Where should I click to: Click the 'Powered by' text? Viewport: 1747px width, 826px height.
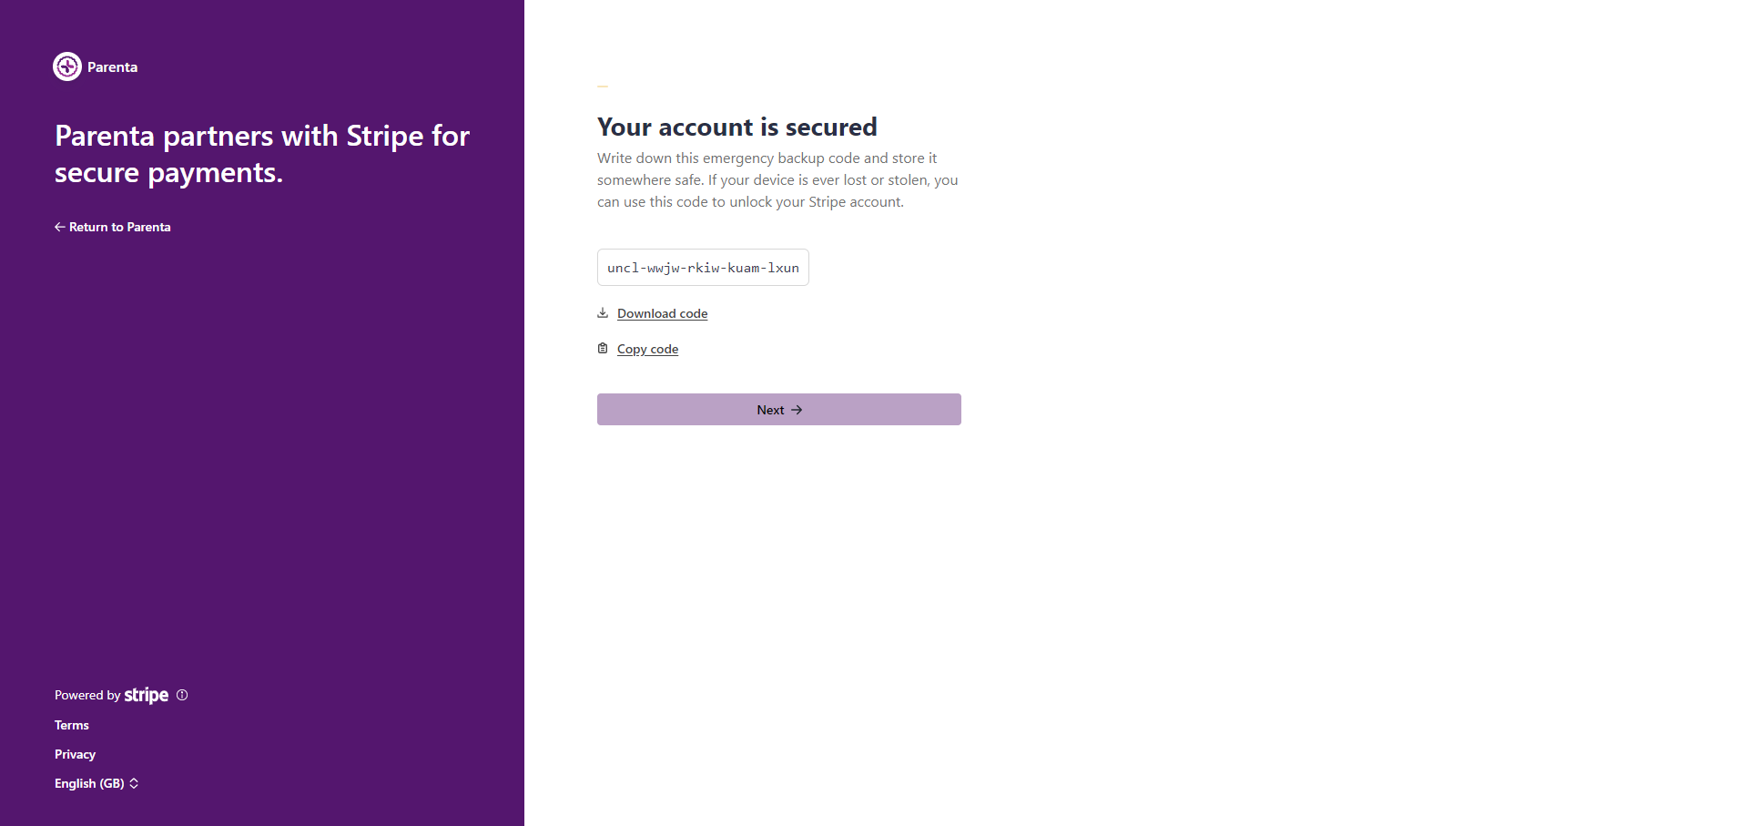point(87,695)
